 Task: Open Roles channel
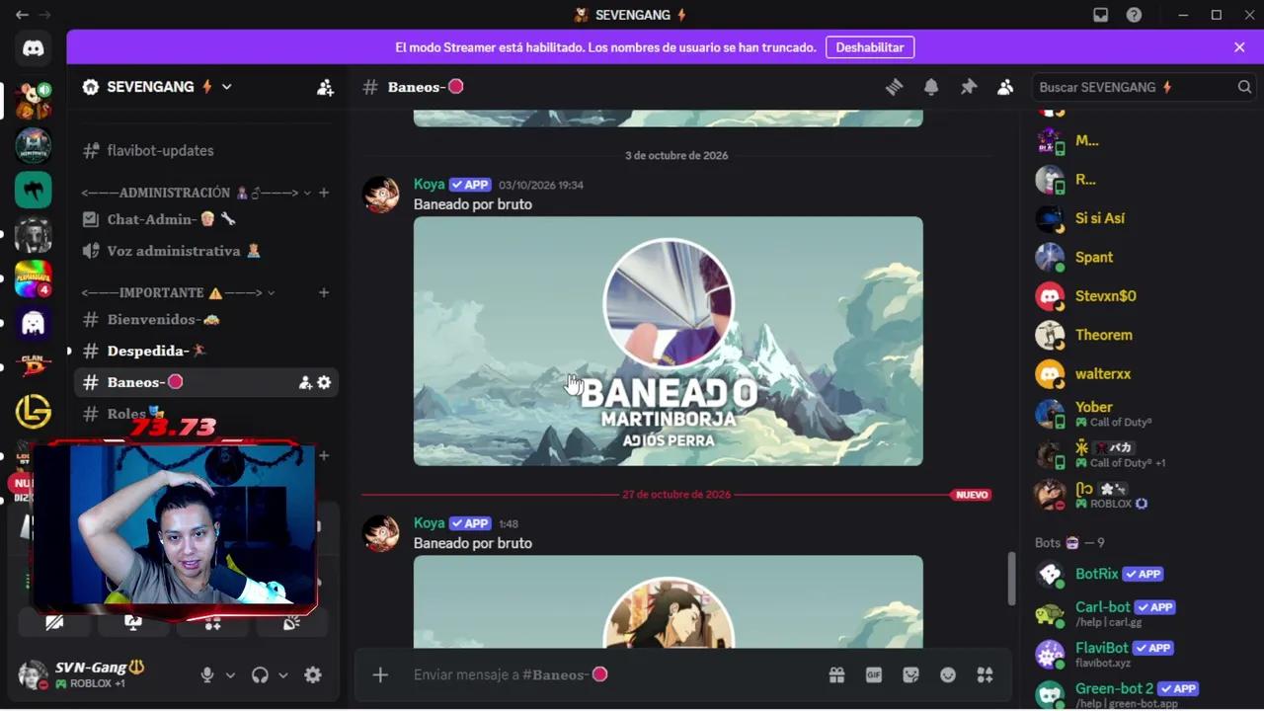(205, 414)
